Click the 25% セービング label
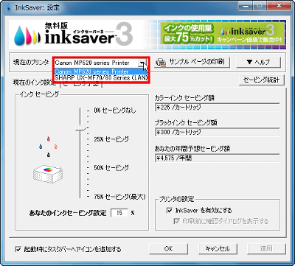The image size is (295, 266). (111, 139)
